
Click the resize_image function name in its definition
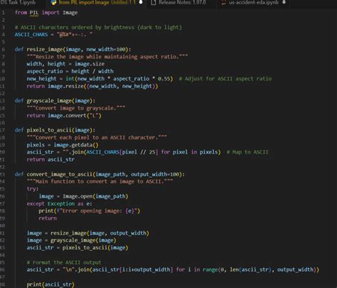click(x=45, y=49)
